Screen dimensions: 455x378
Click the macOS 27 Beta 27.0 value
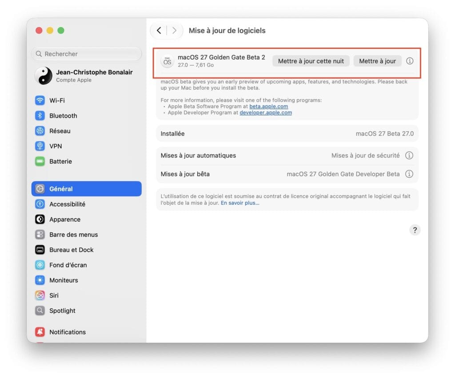[385, 133]
